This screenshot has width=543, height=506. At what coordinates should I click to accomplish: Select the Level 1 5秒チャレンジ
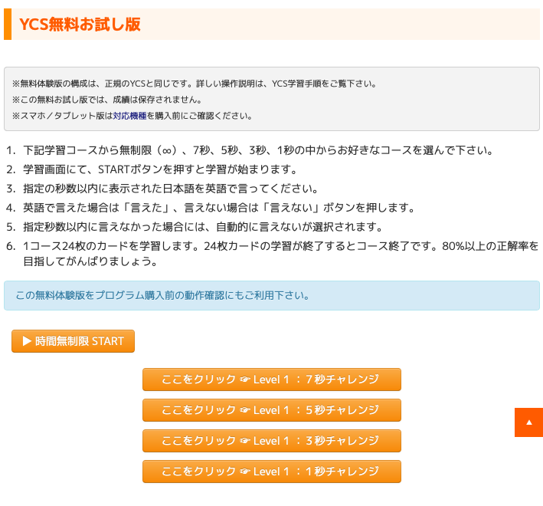pyautogui.click(x=271, y=410)
